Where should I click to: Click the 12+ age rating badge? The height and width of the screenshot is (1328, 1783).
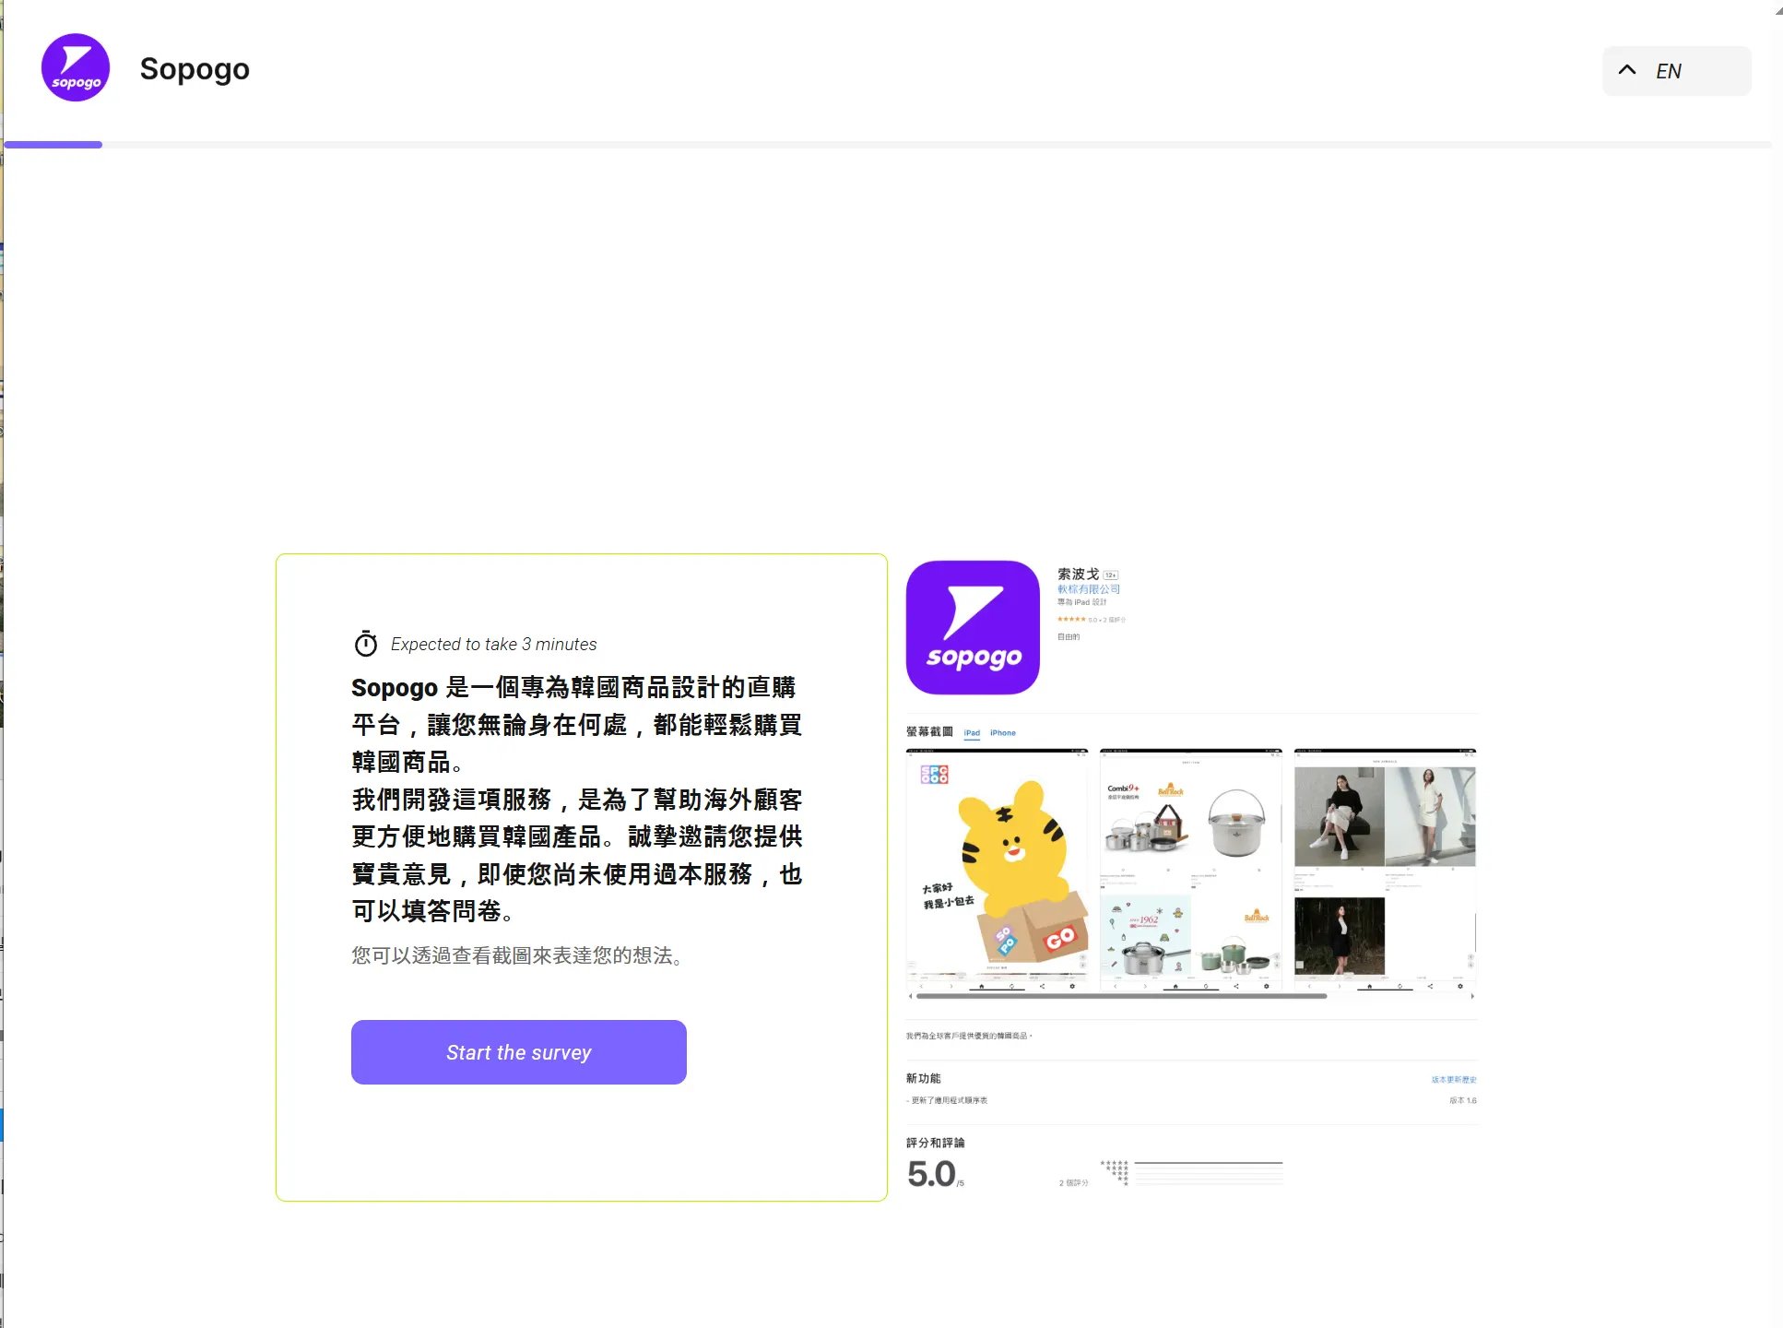tap(1111, 575)
